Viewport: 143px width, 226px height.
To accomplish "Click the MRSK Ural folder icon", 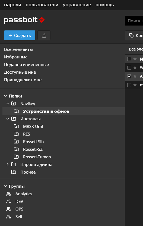I will pyautogui.click(x=16, y=126).
